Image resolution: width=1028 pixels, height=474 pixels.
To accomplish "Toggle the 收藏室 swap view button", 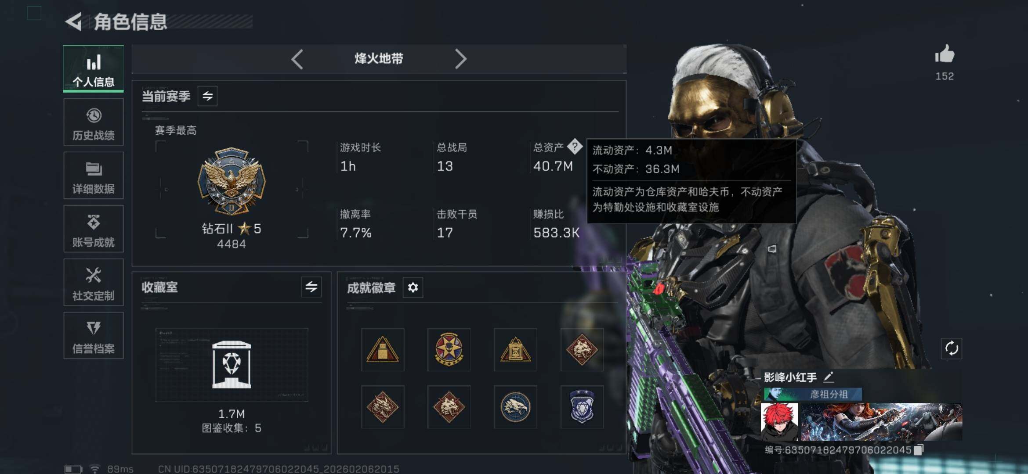I will [311, 287].
